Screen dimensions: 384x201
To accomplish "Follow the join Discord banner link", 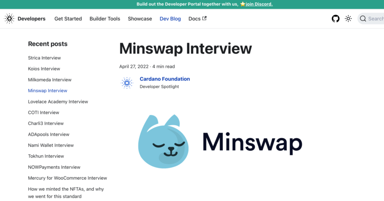I will coord(259,4).
